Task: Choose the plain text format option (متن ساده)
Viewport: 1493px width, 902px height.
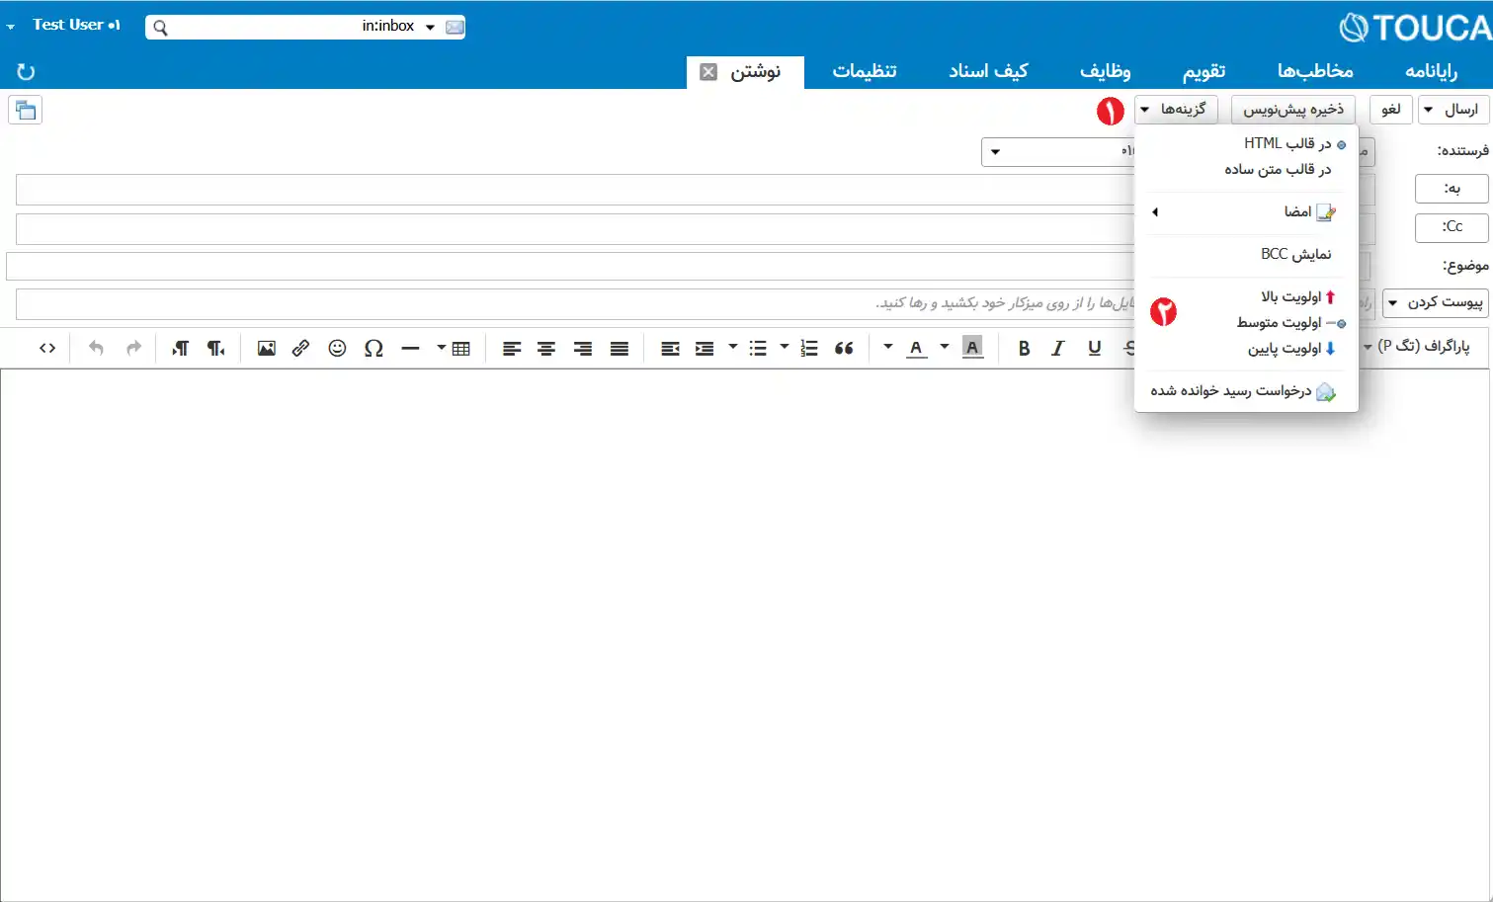Action: pyautogui.click(x=1278, y=169)
